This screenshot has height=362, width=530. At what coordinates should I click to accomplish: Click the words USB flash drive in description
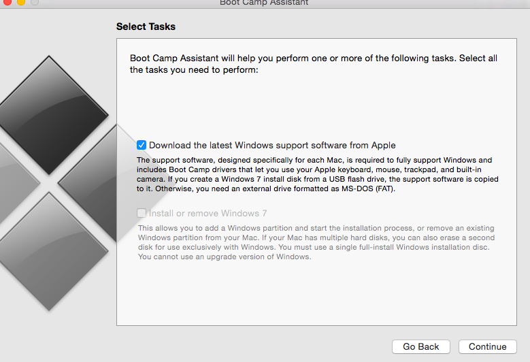[x=358, y=179]
